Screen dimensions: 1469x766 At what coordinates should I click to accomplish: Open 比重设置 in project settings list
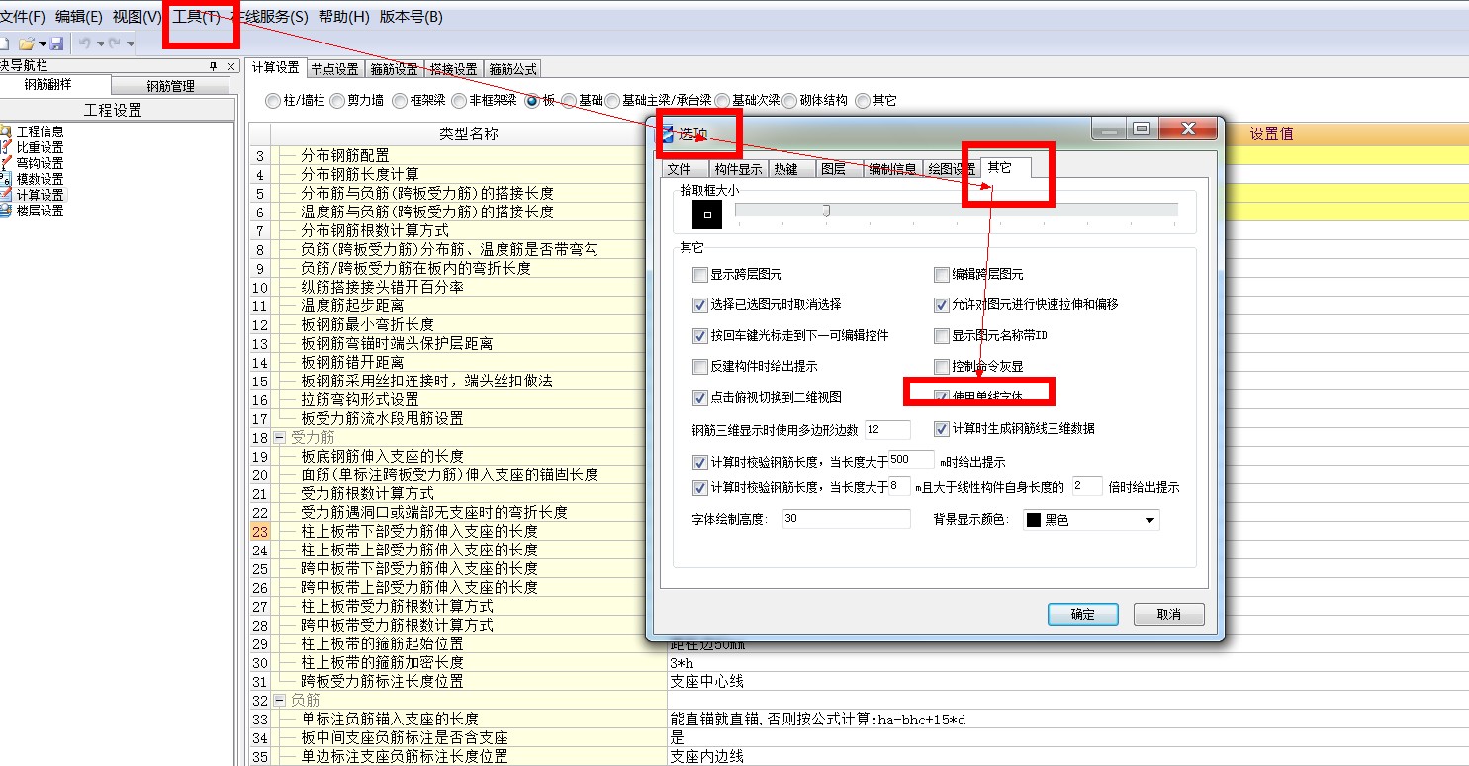coord(40,147)
